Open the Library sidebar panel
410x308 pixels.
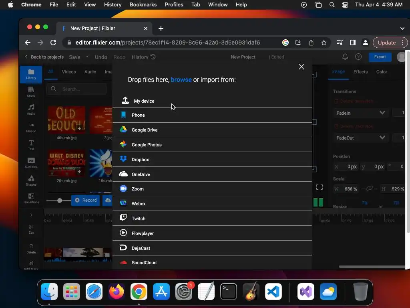31,74
